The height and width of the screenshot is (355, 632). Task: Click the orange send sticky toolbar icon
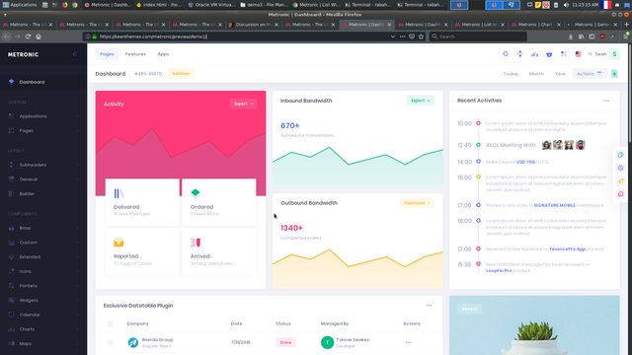point(621,181)
